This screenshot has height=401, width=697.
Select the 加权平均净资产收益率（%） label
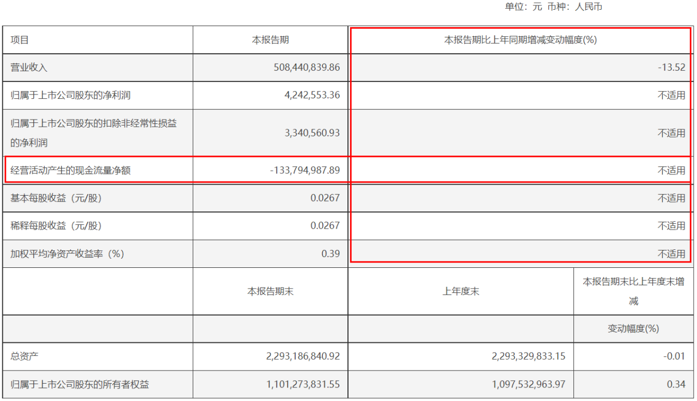tap(68, 254)
